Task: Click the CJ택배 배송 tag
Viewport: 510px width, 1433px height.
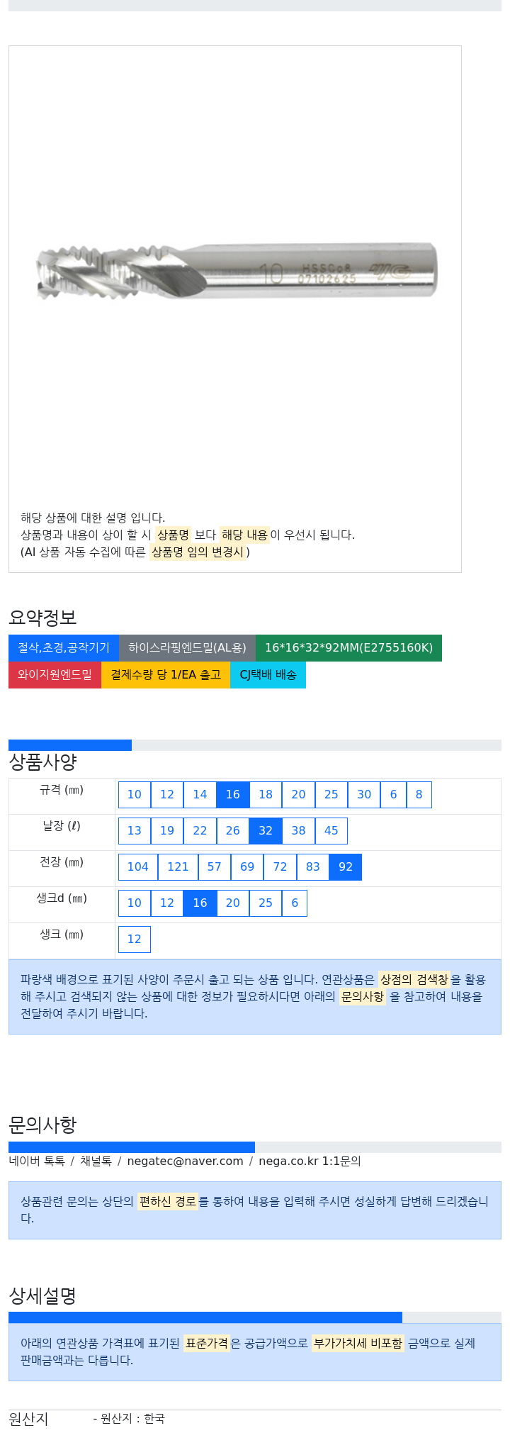Action: (x=268, y=675)
